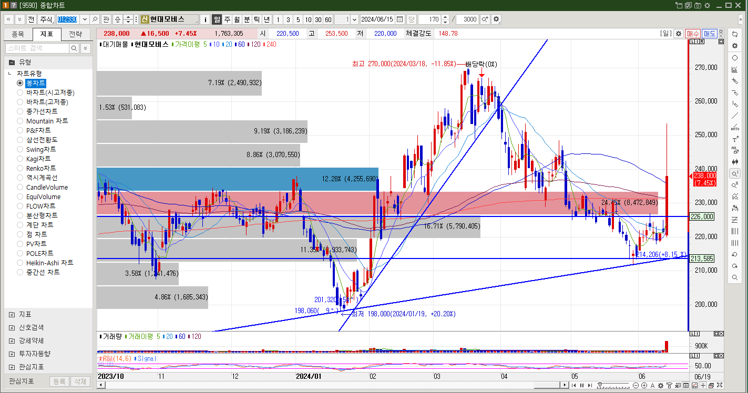748x393 pixels.
Task: Select the Heikin-Ashi 차트 radio button
Action: click(20, 263)
